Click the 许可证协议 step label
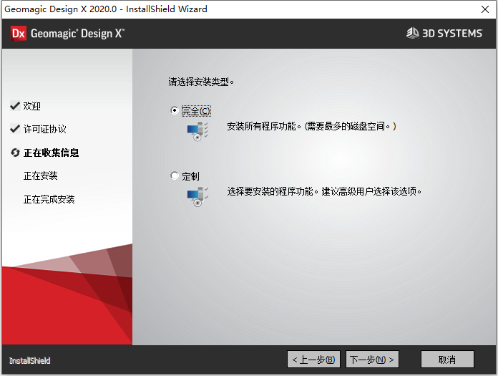This screenshot has width=498, height=376. 45,129
